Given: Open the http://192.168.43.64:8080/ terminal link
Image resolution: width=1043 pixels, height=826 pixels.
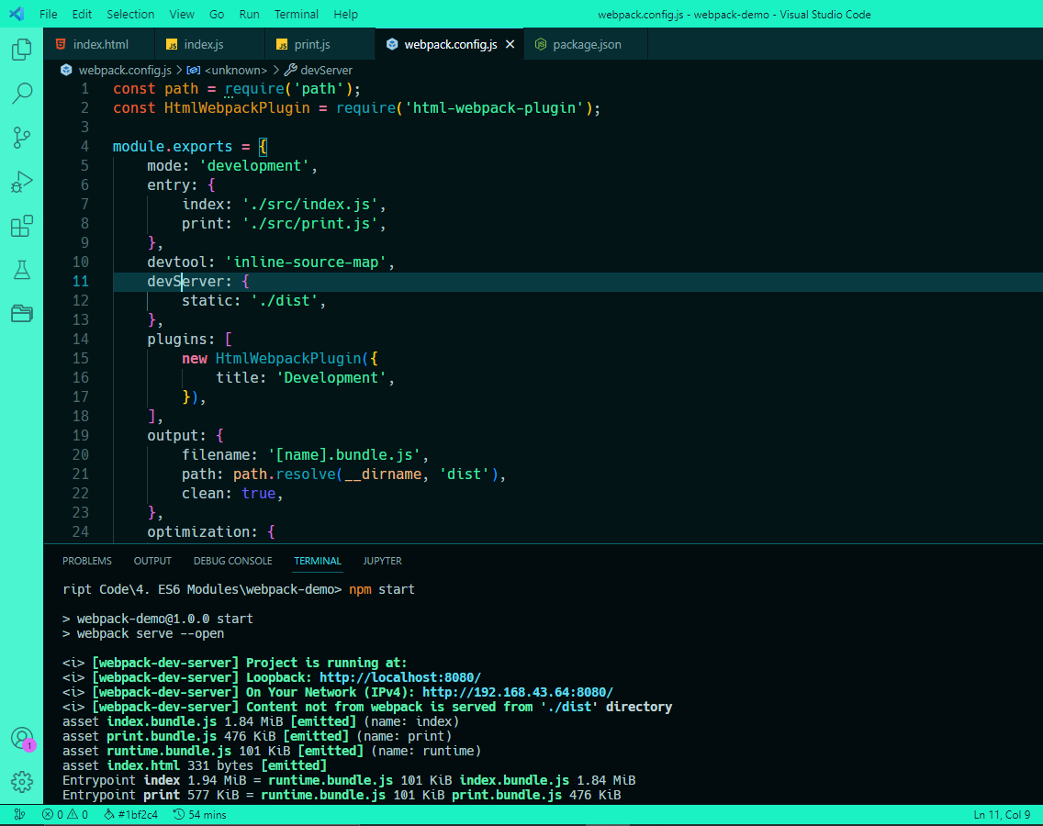Looking at the screenshot, I should point(518,692).
